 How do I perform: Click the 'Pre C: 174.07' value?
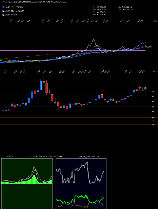click(99, 15)
